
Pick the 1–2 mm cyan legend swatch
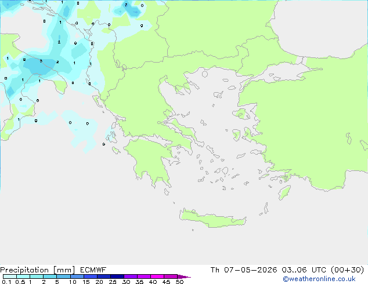tap(37, 276)
